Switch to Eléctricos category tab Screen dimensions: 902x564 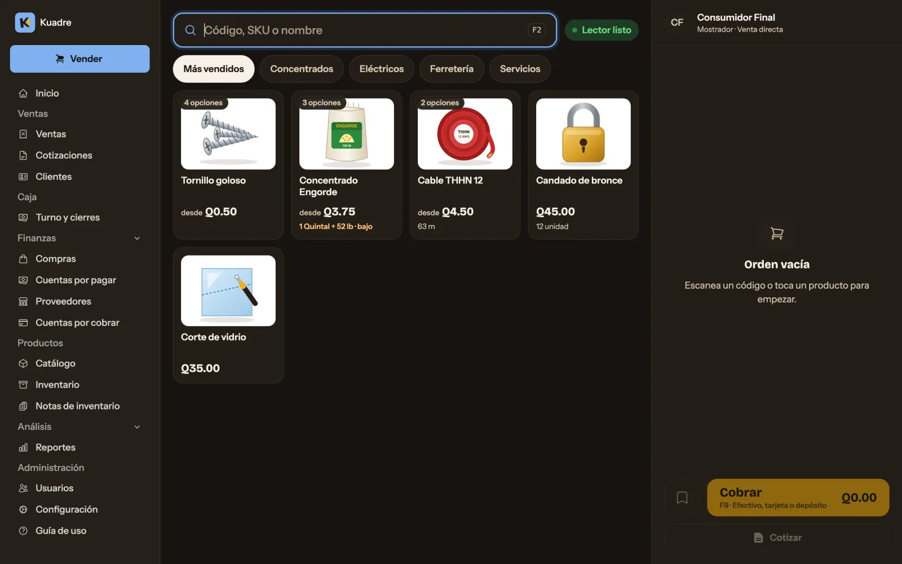[x=382, y=69]
